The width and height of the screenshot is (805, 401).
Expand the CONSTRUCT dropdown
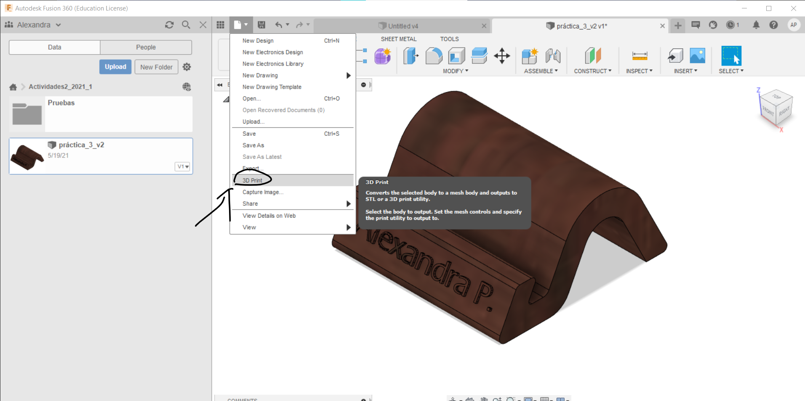click(593, 71)
